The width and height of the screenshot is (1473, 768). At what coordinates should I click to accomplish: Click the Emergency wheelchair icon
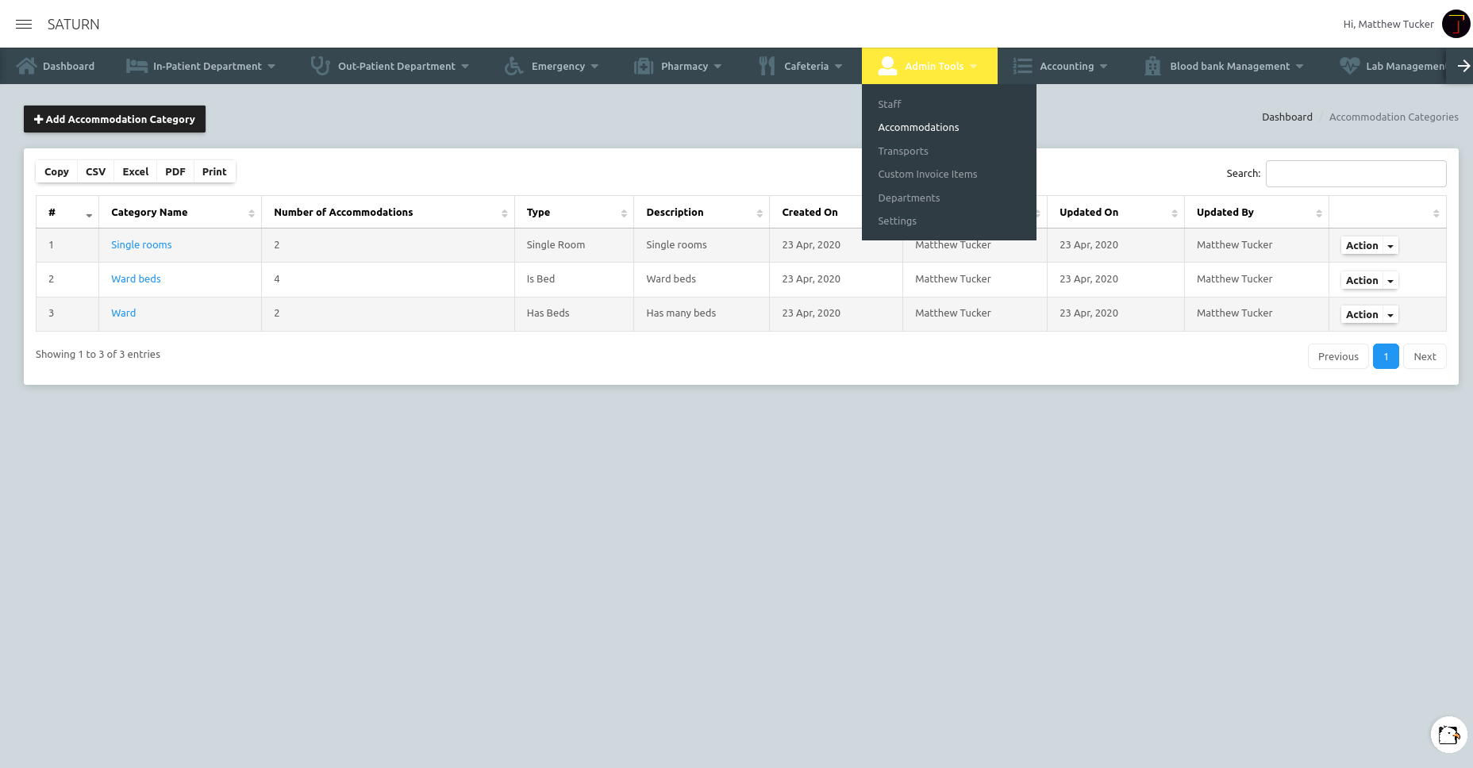pos(513,65)
